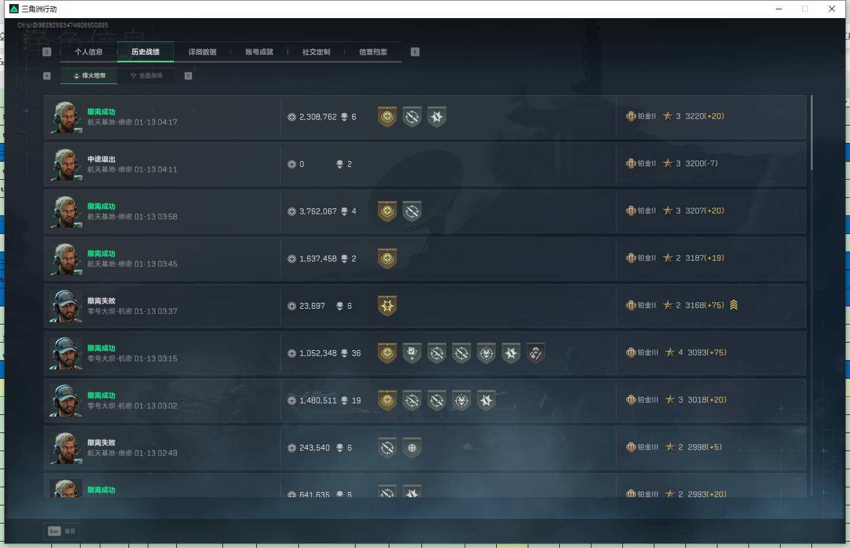Viewport: 850px width, 548px height.
Task: Switch mode to 全面战场
Action: [146, 75]
